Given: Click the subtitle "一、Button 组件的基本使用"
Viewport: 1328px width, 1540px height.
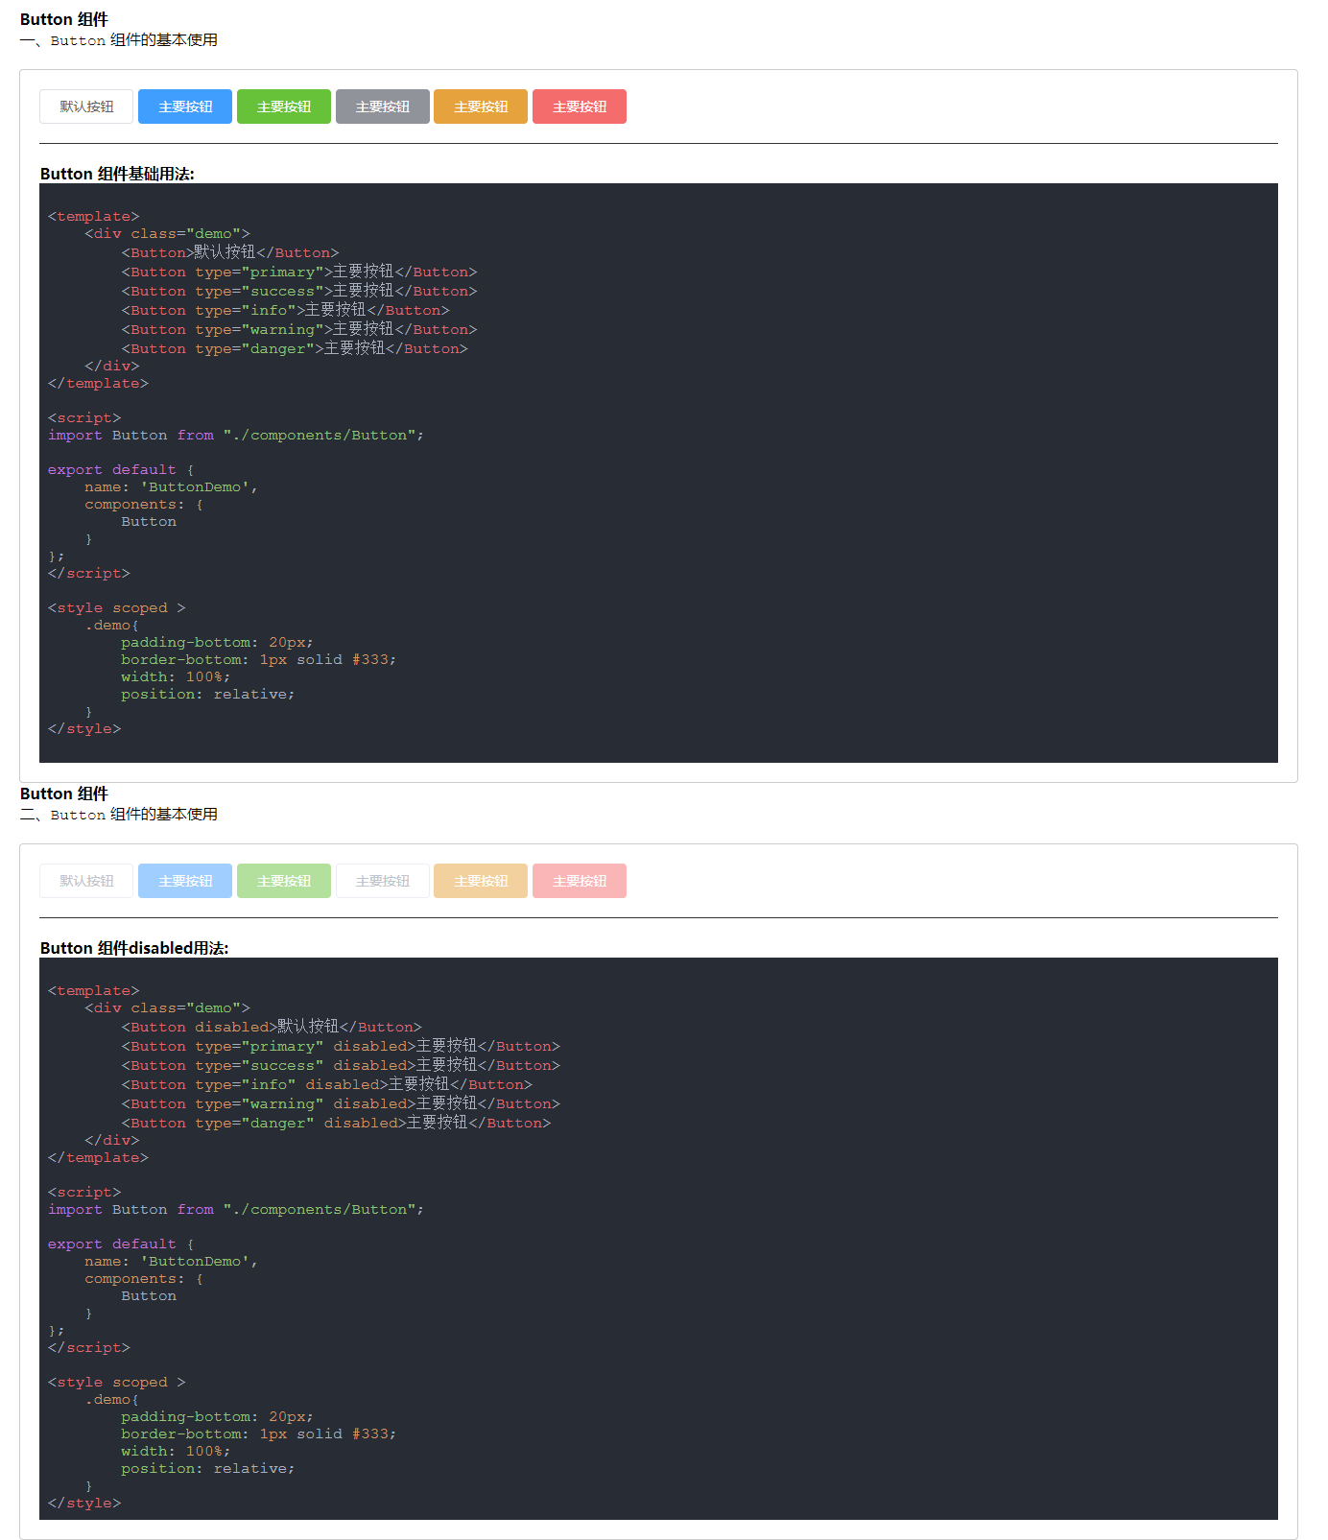Looking at the screenshot, I should coord(119,40).
